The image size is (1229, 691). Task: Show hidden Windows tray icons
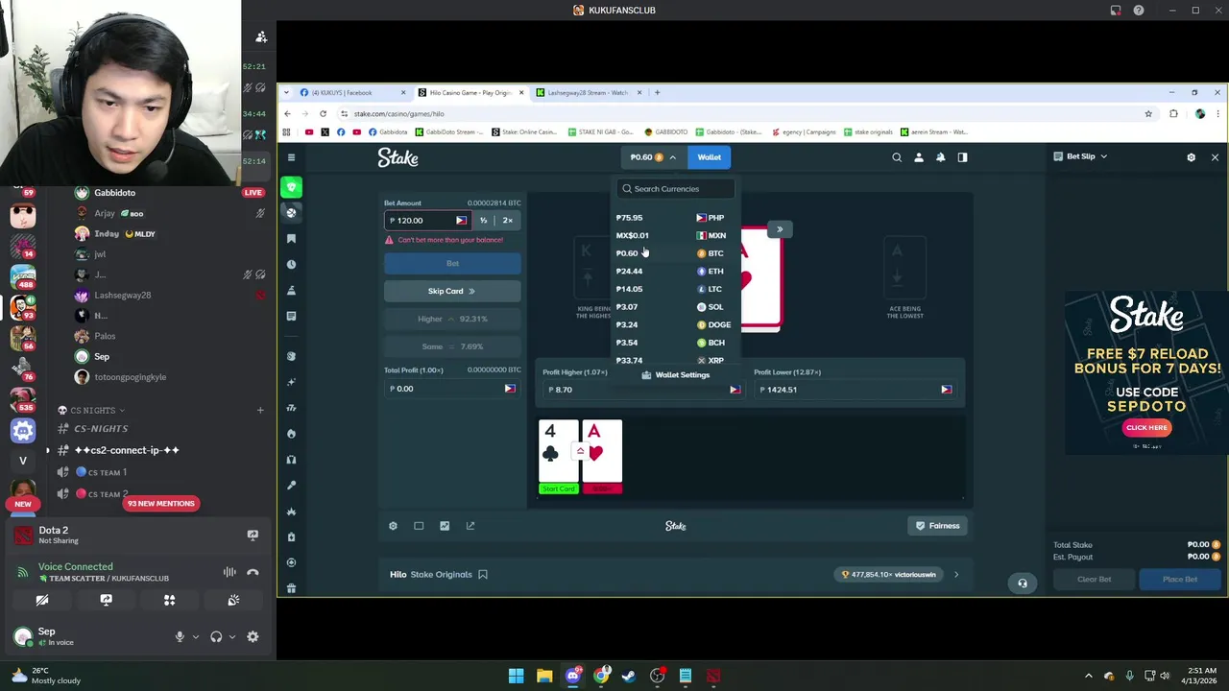click(1088, 676)
